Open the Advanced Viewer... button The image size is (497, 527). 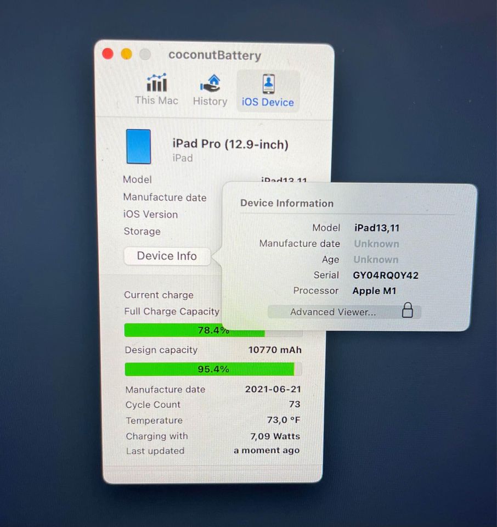pyautogui.click(x=344, y=312)
